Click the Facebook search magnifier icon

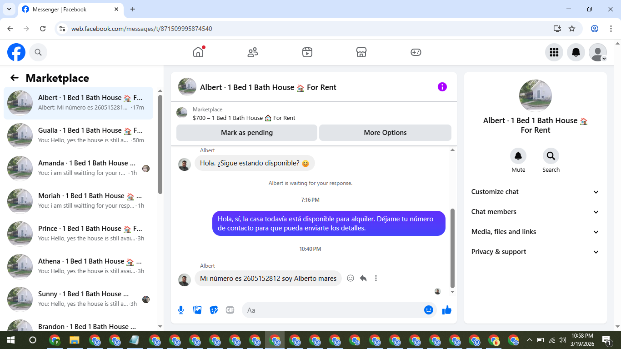pos(38,52)
